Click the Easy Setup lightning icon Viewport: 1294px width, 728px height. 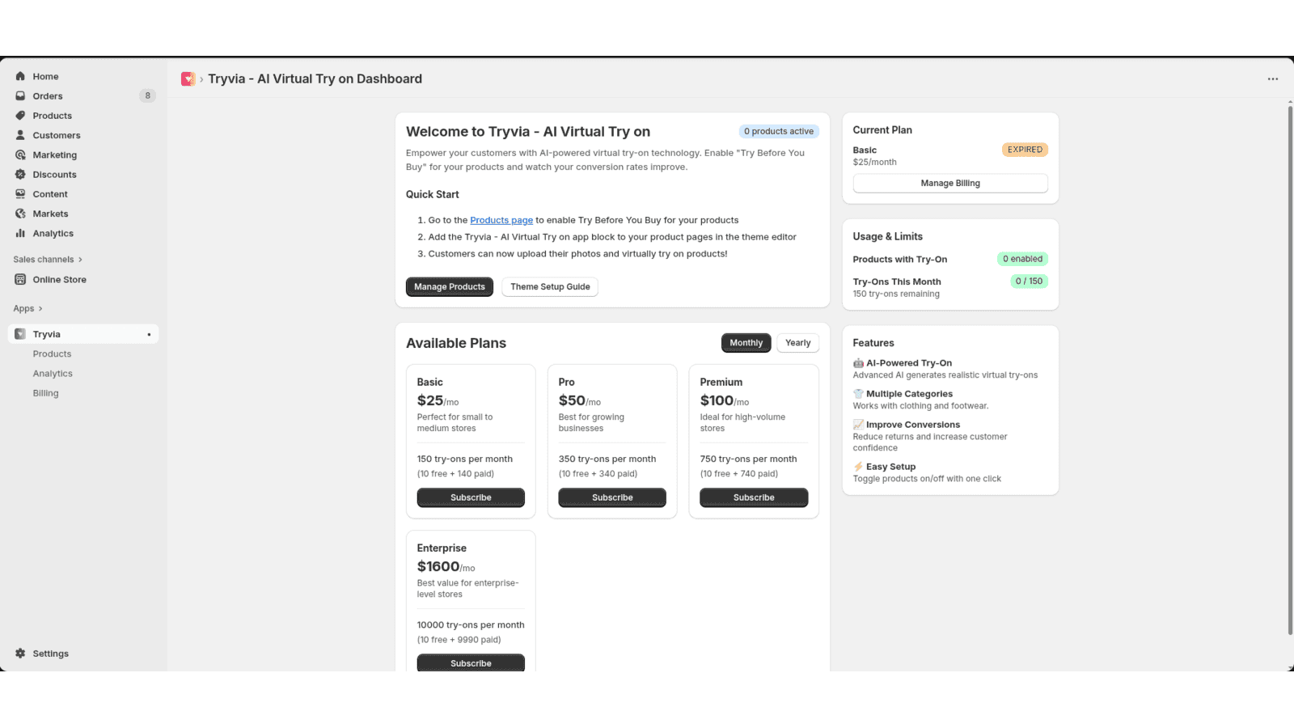click(858, 467)
